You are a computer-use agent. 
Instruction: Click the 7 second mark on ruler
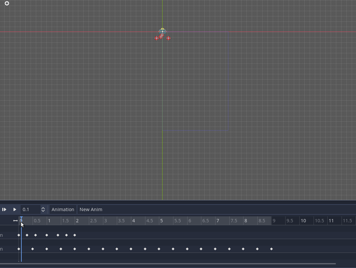(218, 221)
